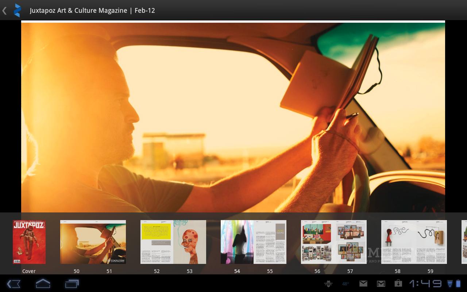Image resolution: width=467 pixels, height=292 pixels.
Task: Click the blue Zinio app logo
Action: (x=17, y=11)
